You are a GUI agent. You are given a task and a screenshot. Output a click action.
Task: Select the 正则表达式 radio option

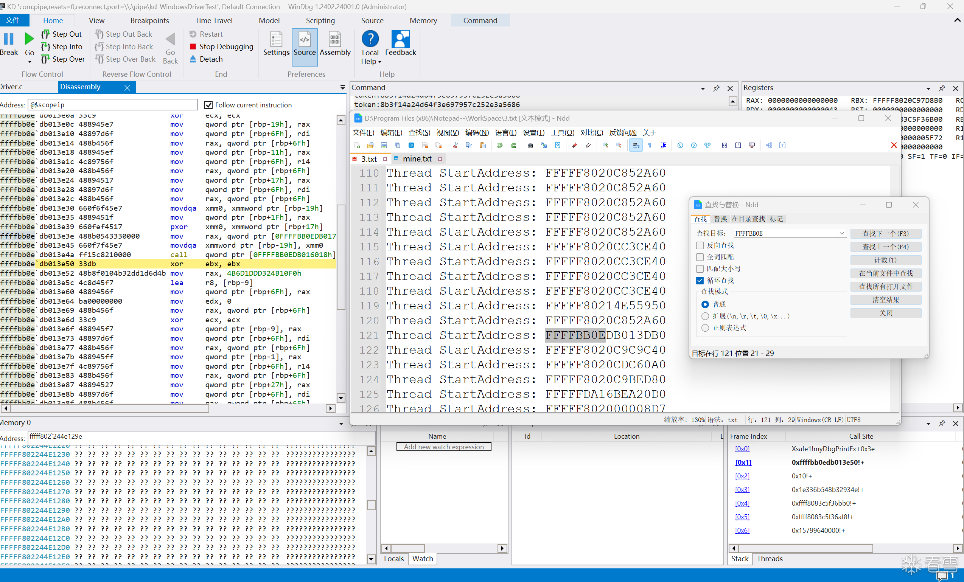coord(705,328)
